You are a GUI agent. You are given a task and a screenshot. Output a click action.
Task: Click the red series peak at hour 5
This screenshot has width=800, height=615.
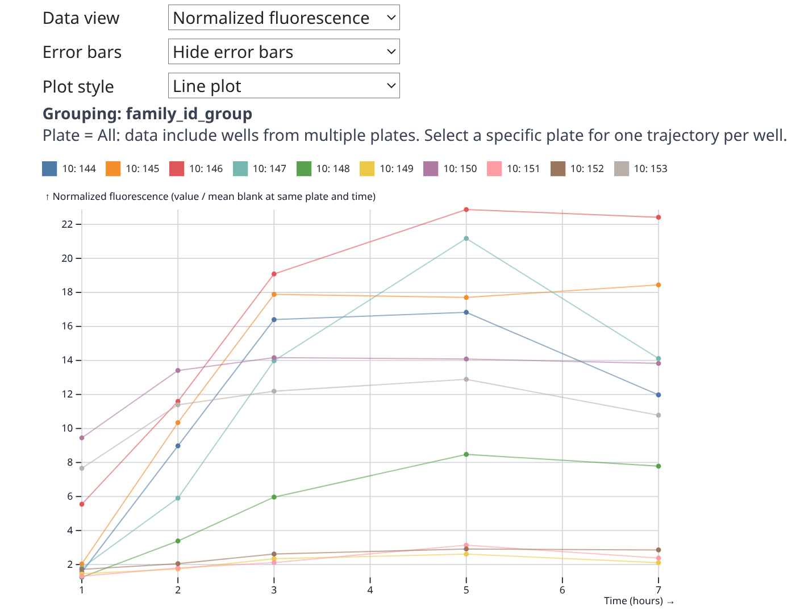466,210
